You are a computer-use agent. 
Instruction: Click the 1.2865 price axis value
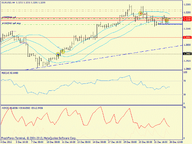187,69
